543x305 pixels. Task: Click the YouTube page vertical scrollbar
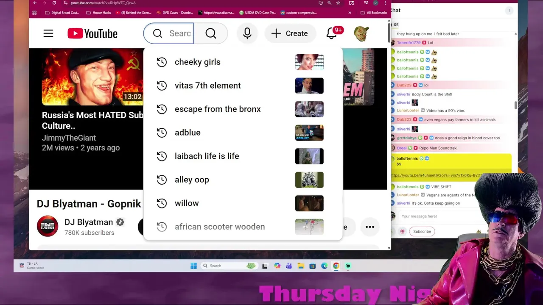click(389, 33)
